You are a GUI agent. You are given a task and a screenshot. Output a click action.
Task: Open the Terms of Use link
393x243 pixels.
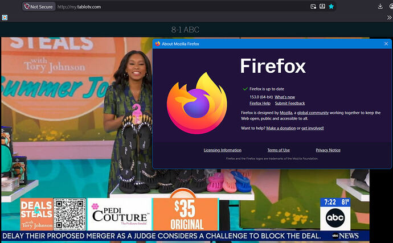(279, 150)
